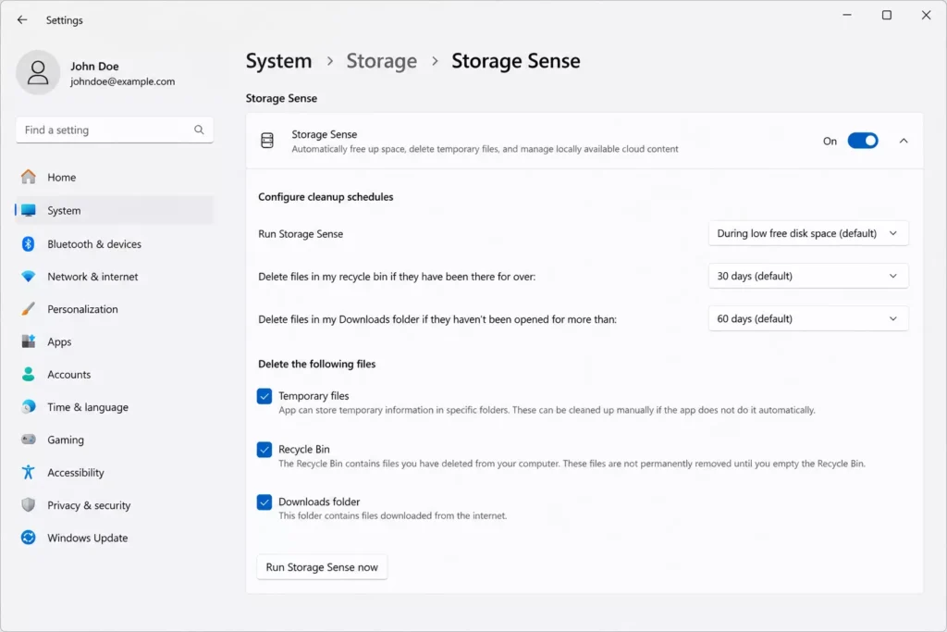Open Windows Update page
Viewport: 947px width, 632px height.
coord(114,537)
